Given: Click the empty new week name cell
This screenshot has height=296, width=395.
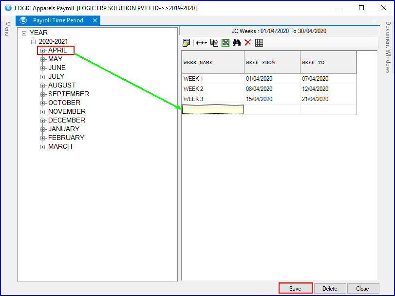Looking at the screenshot, I should 213,109.
